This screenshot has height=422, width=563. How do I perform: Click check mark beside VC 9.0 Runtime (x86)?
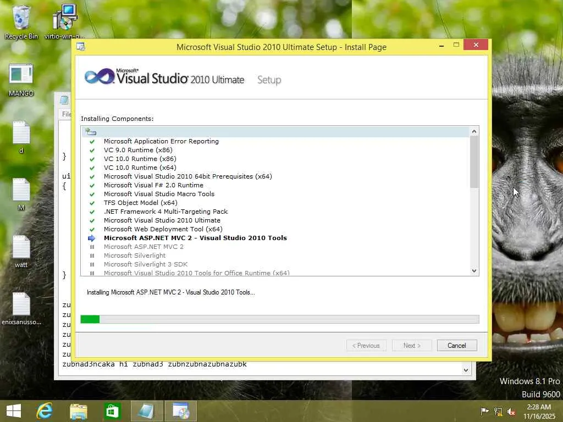pos(92,151)
